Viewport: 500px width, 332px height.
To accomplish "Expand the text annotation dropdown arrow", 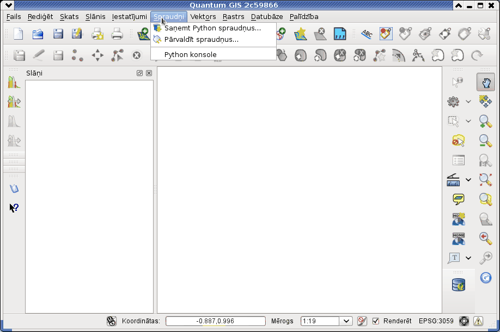I will click(x=468, y=258).
